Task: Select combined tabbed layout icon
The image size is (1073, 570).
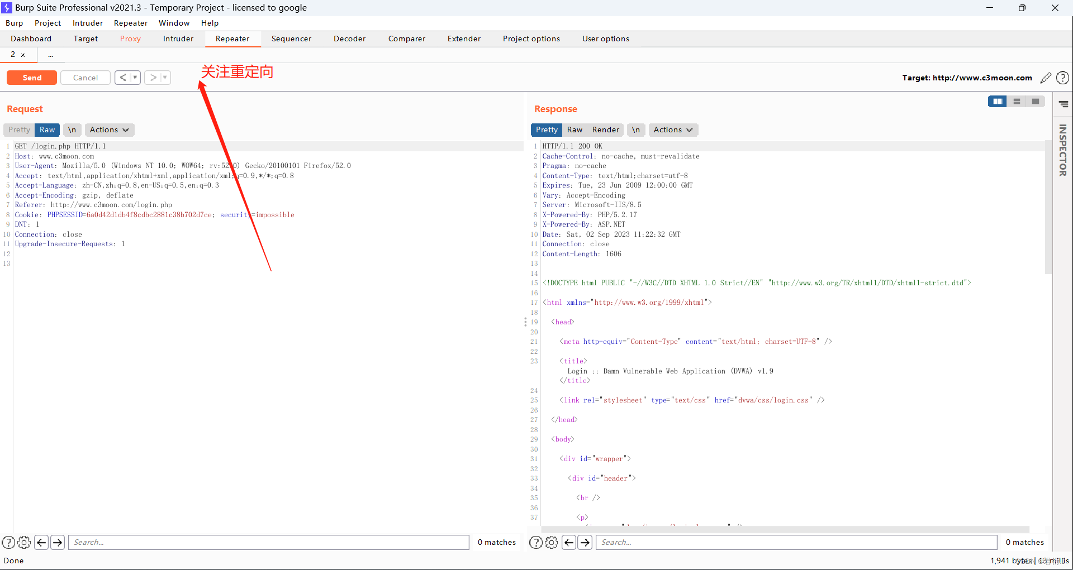Action: coord(1036,101)
